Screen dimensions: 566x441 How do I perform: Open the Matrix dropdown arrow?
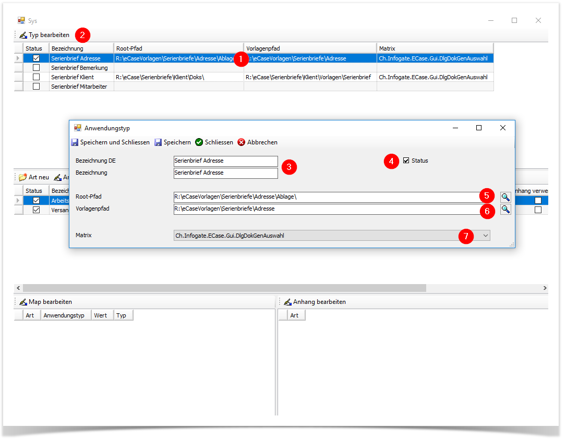click(486, 236)
